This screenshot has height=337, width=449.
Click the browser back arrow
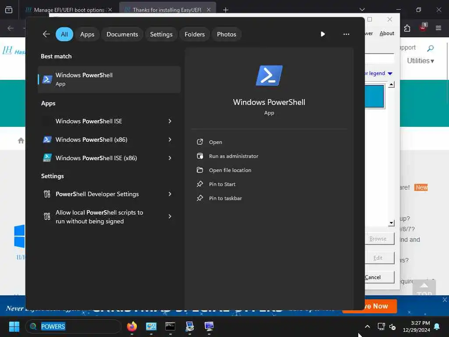tap(11, 28)
